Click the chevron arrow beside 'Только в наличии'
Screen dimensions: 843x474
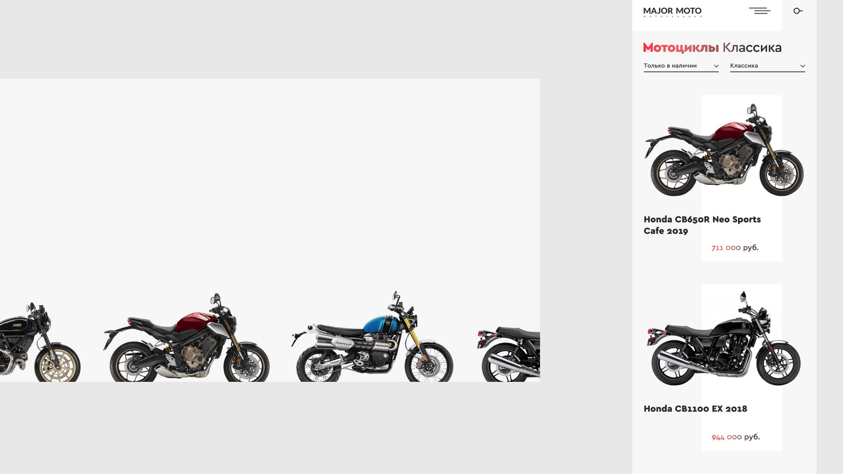point(716,66)
